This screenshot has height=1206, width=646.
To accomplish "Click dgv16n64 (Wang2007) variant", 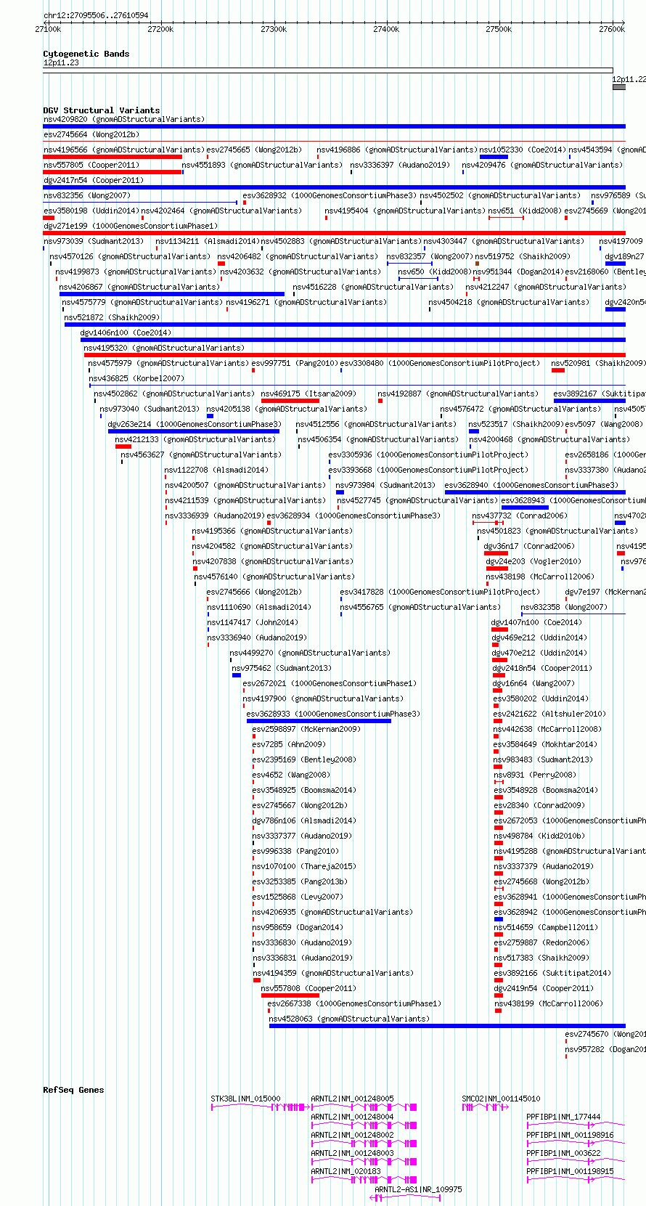I will tap(534, 683).
